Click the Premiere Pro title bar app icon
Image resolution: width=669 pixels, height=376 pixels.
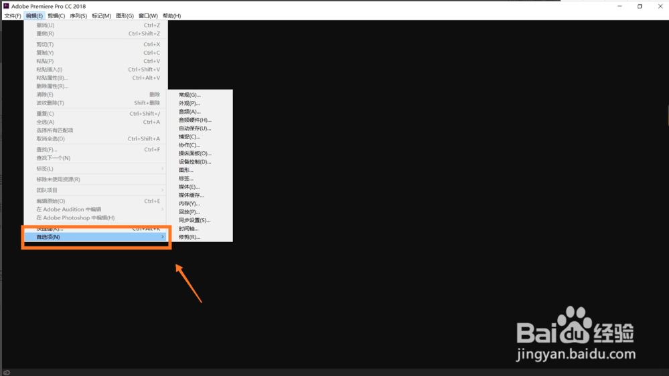coord(6,6)
